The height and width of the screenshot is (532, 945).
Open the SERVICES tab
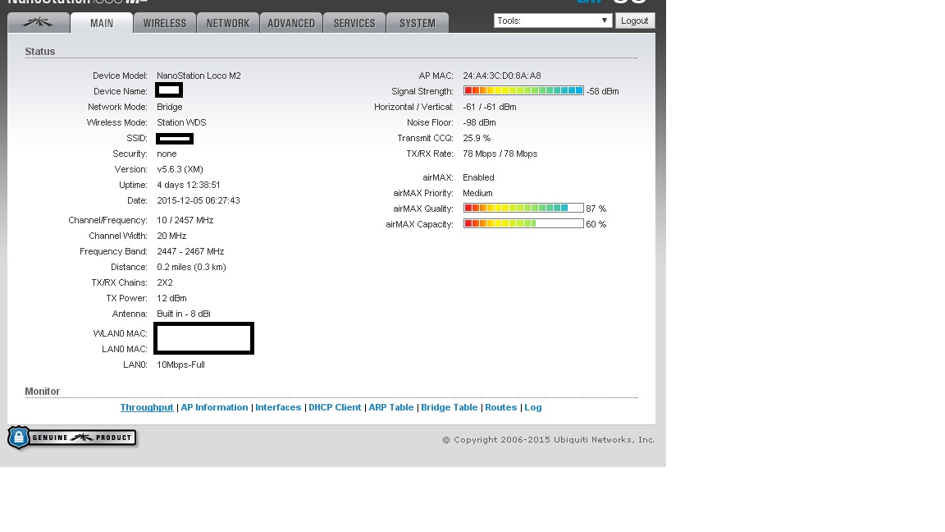354,23
